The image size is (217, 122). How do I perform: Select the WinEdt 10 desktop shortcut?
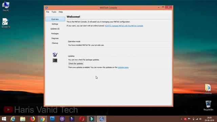6,23
